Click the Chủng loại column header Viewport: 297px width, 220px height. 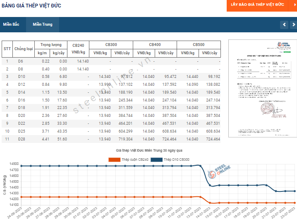pyautogui.click(x=24, y=49)
